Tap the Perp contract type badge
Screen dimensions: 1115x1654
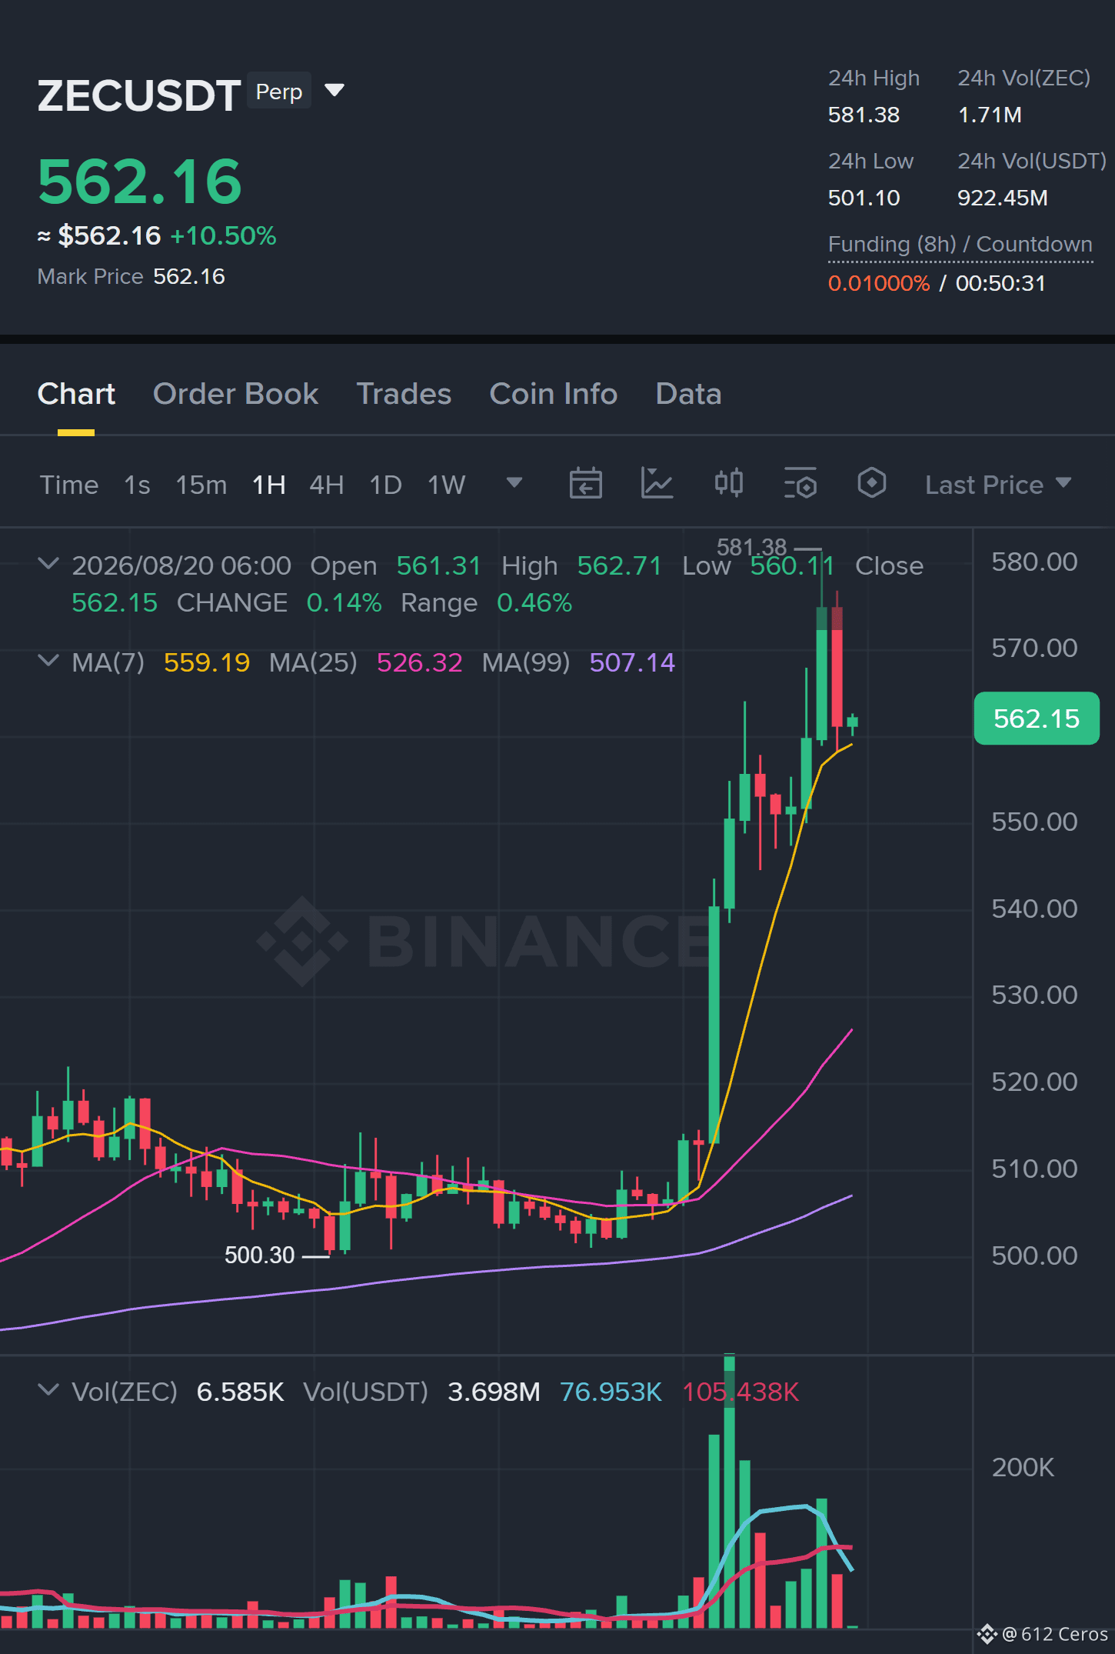pos(279,91)
